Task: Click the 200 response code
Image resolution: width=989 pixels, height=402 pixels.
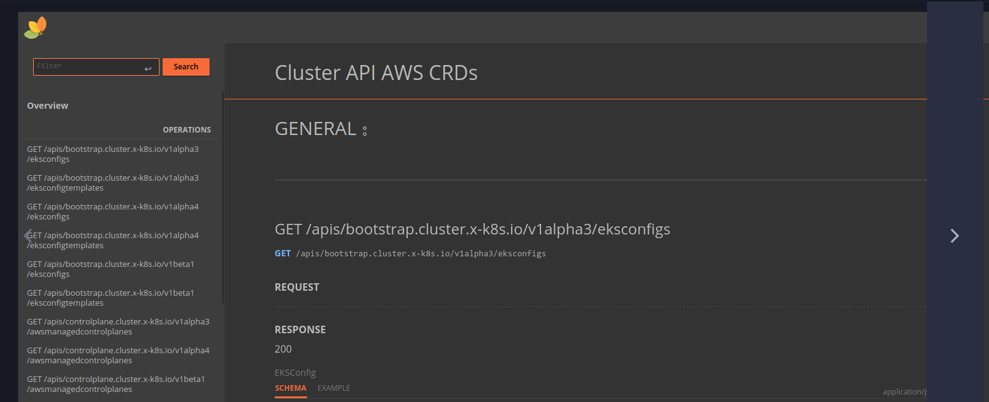Action: tap(283, 349)
